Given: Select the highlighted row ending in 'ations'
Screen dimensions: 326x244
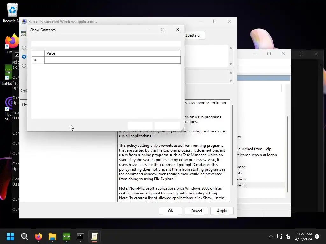Looking at the screenshot, I should pos(261,185).
